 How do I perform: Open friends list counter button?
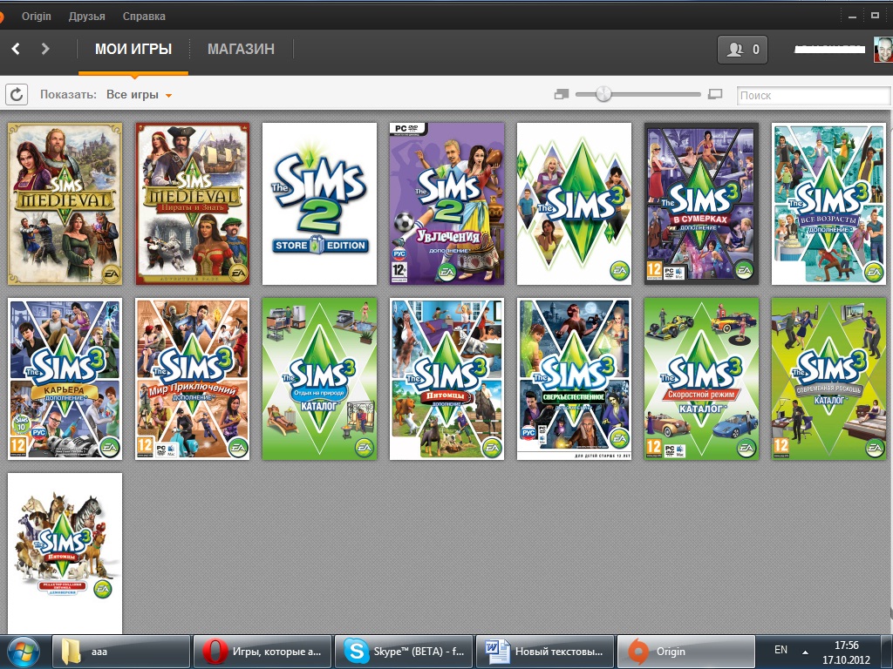[742, 50]
